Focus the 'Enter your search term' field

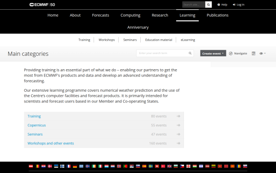(165, 53)
